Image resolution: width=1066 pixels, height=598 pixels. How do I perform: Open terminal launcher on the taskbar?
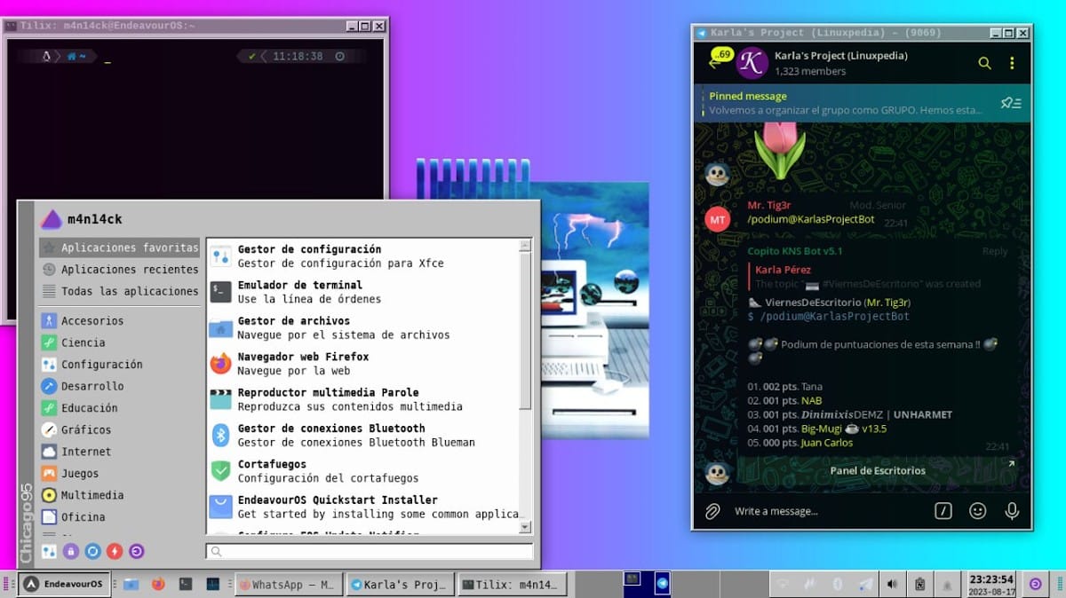pyautogui.click(x=186, y=584)
